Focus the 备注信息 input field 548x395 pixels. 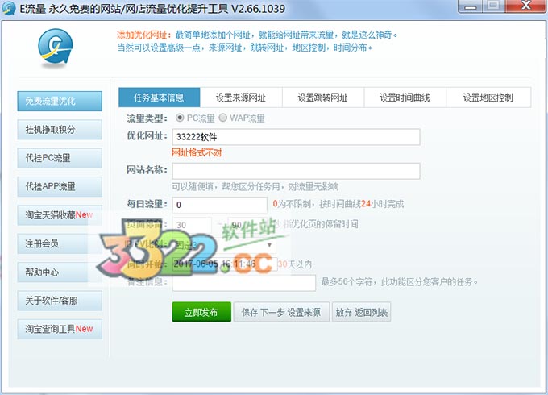244,282
